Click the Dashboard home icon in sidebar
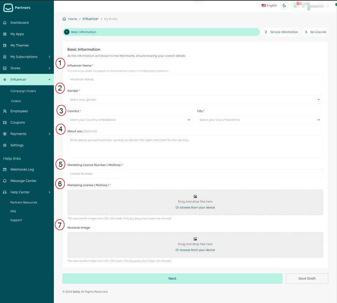Screen dimensions: 337x303 pos(5,23)
